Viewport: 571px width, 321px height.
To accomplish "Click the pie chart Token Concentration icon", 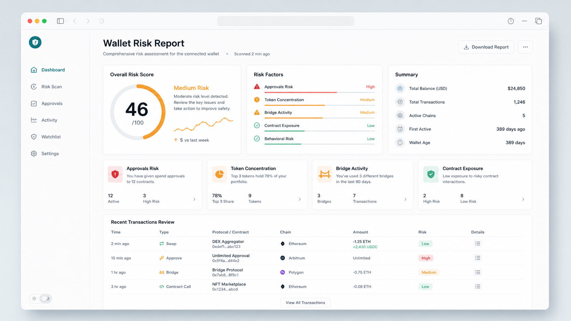I will click(x=219, y=174).
